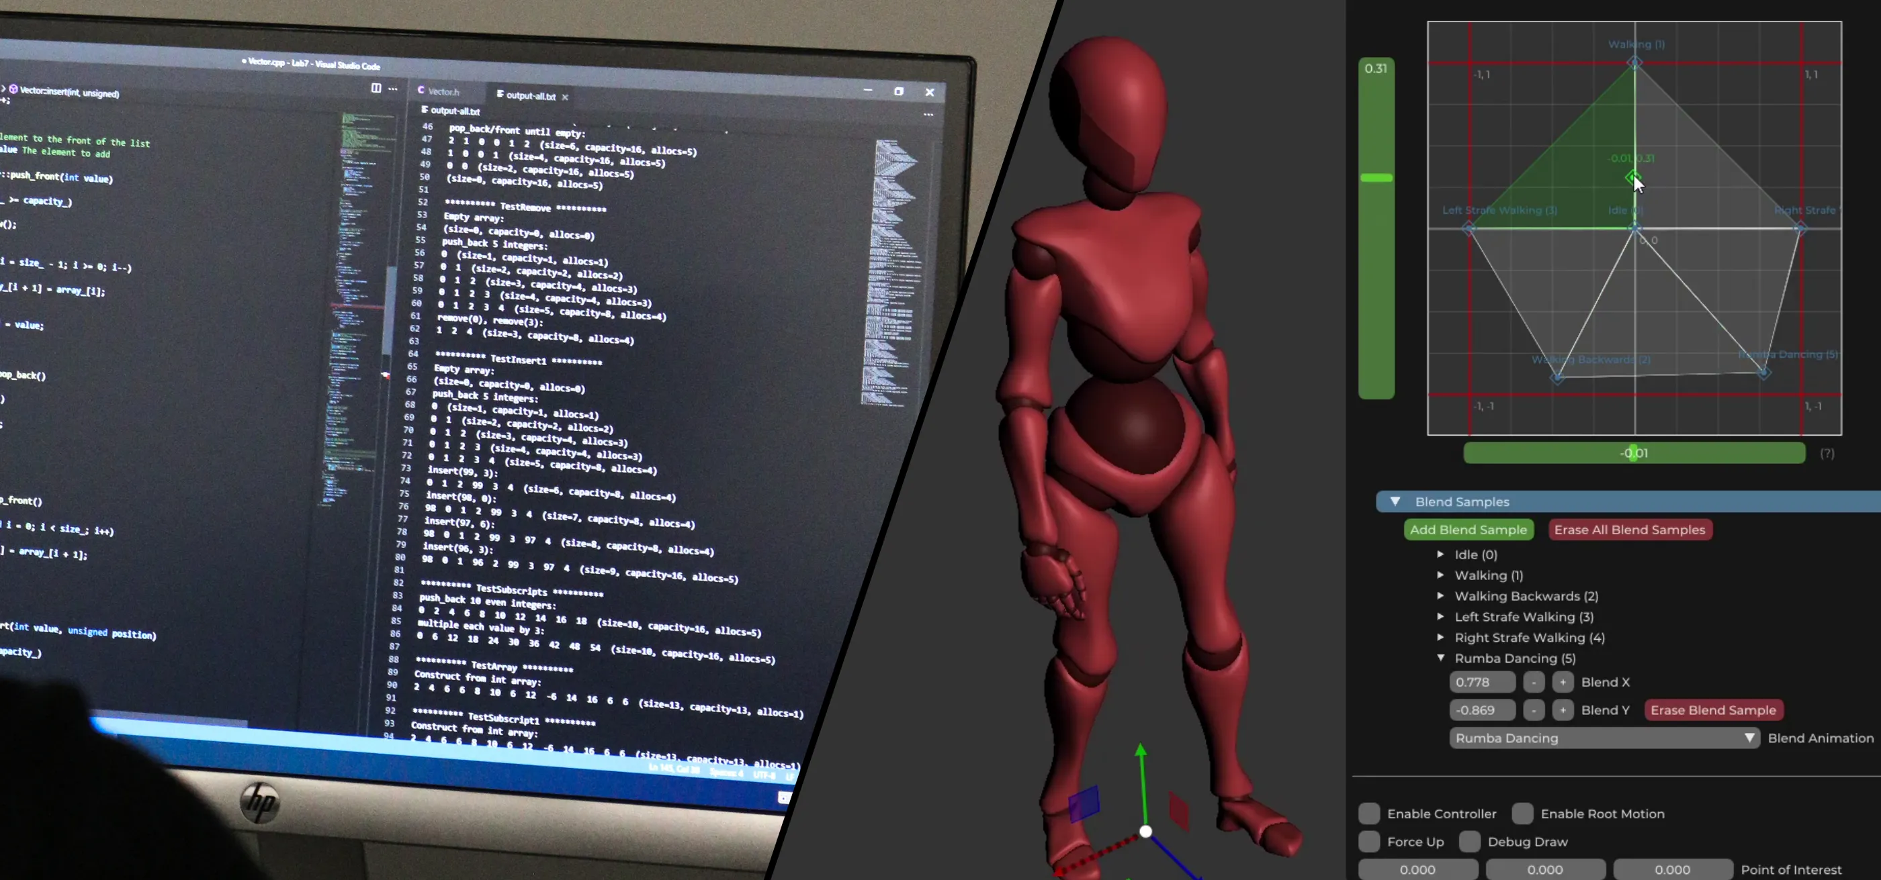Image resolution: width=1881 pixels, height=880 pixels.
Task: Toggle Enable Controller checkbox
Action: point(1369,813)
